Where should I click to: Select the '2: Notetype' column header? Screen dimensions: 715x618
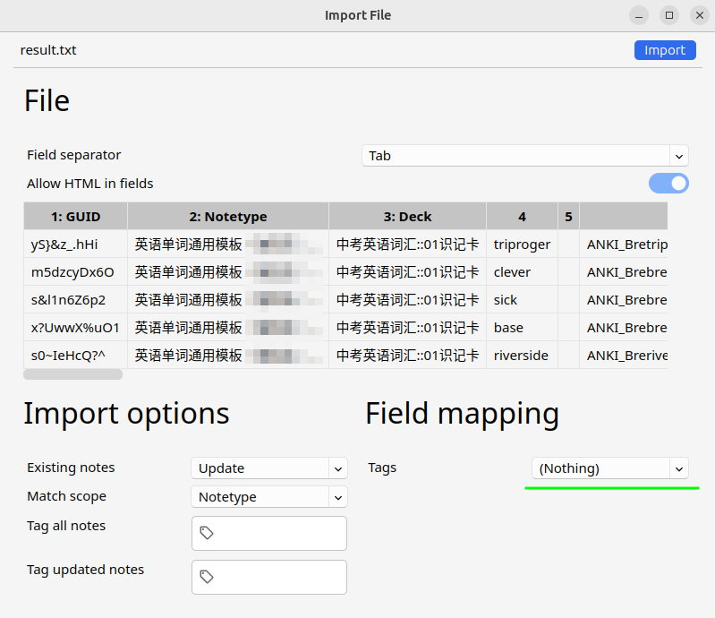coord(227,217)
